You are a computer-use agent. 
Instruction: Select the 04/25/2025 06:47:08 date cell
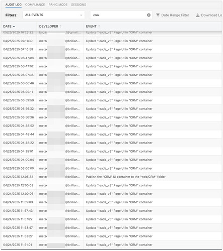(18, 58)
